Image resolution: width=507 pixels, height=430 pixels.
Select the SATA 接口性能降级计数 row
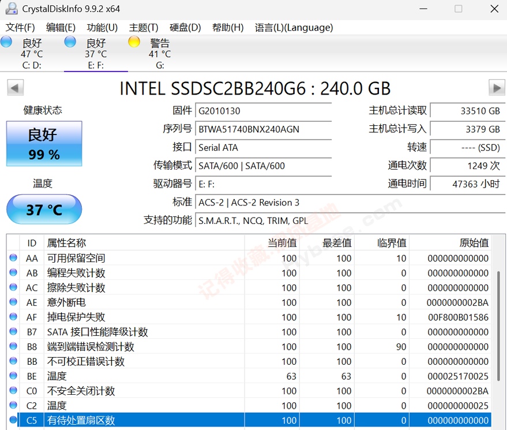249,332
